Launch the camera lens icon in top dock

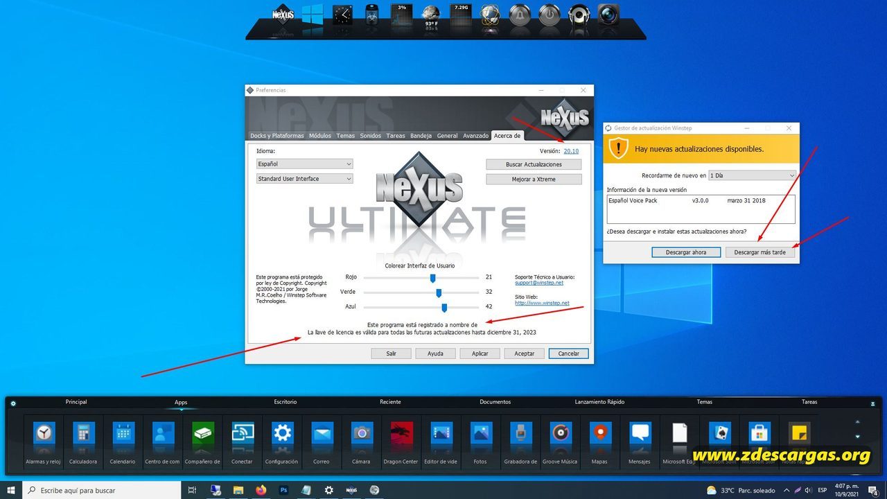[x=608, y=15]
